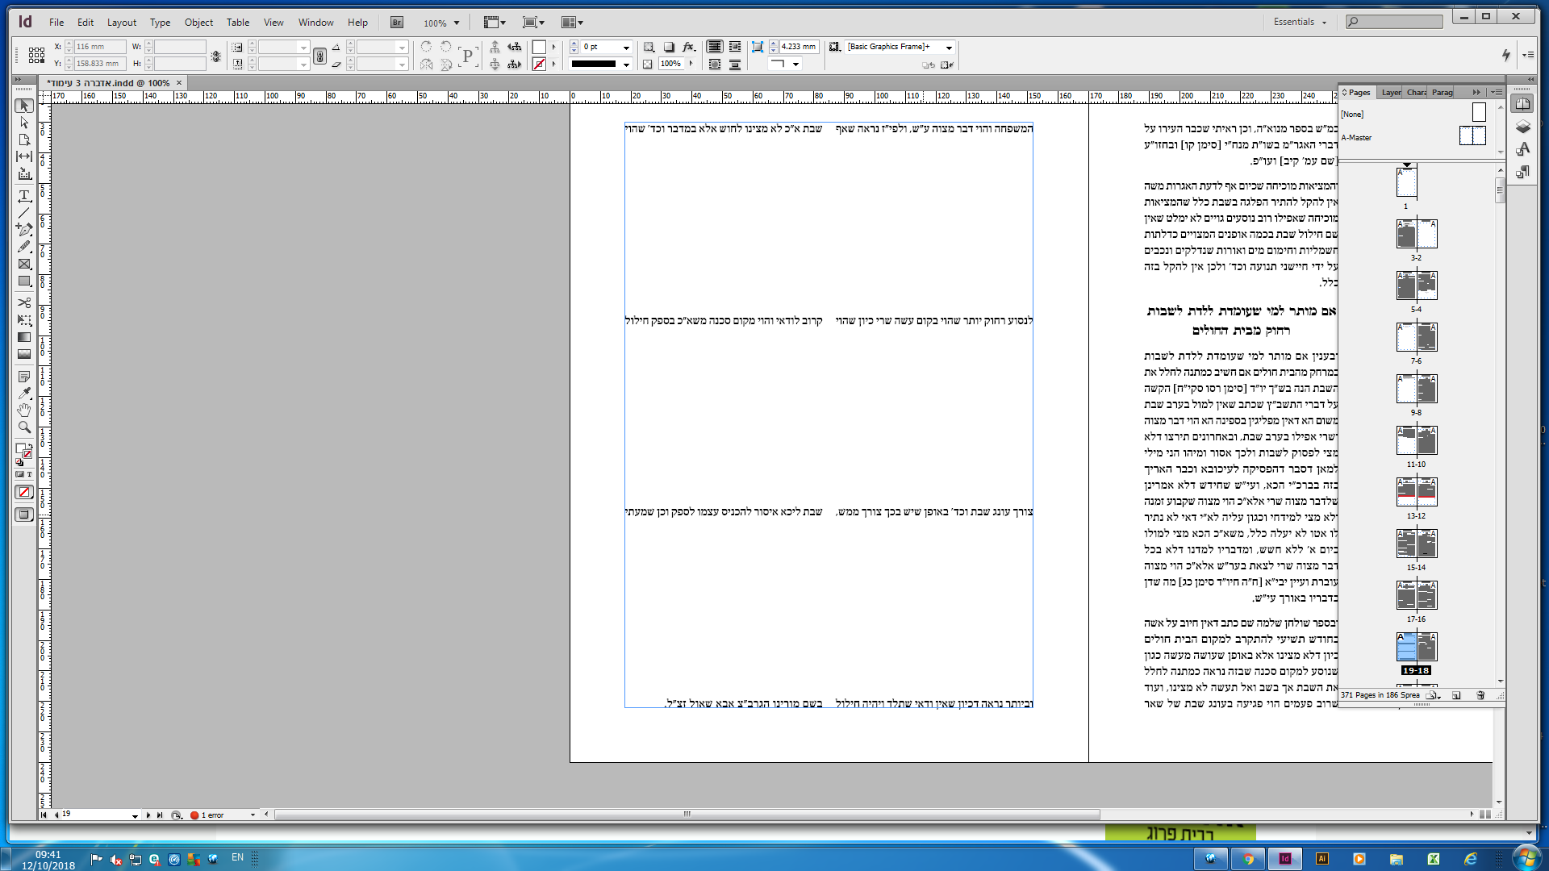
Task: Click the 1 error preflight indicator
Action: click(212, 815)
